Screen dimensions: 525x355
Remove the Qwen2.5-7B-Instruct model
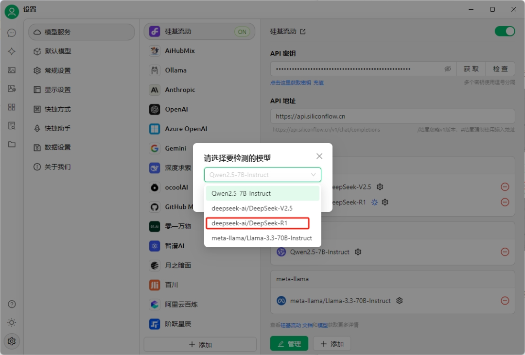coord(505,252)
